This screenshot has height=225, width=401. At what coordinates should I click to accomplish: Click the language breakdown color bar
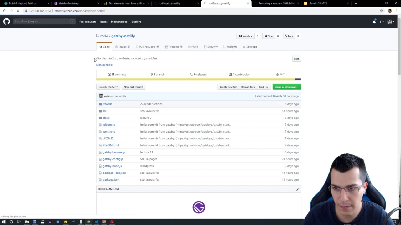(x=199, y=79)
